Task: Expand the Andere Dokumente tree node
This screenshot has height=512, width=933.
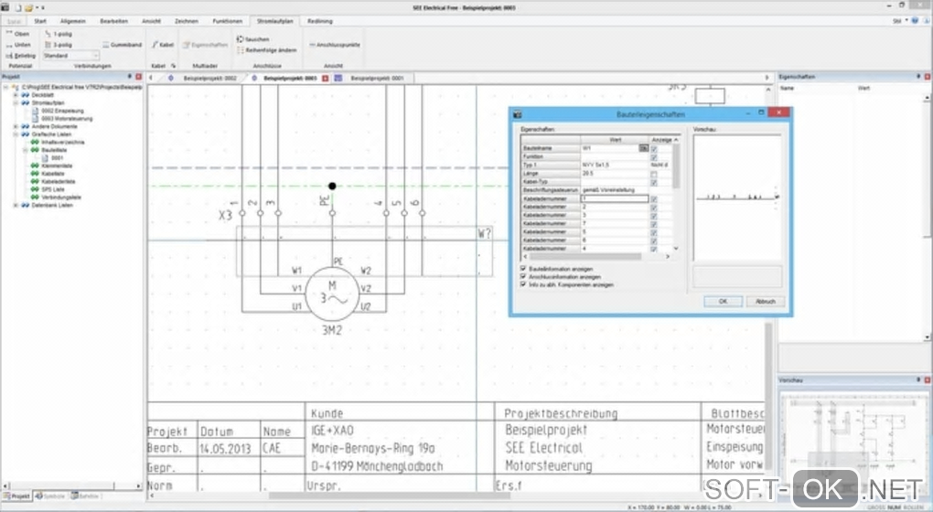Action: pos(16,127)
